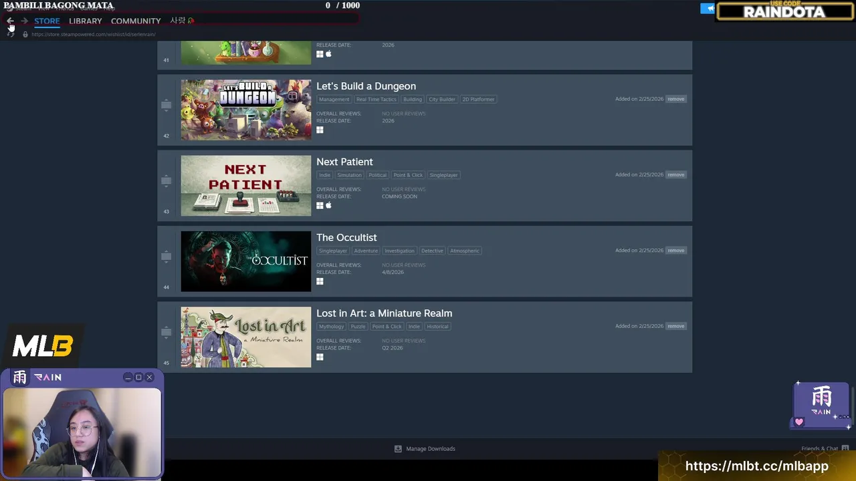Select the Indie tag on Next Patient
Screen dimensions: 856x481
[324, 175]
